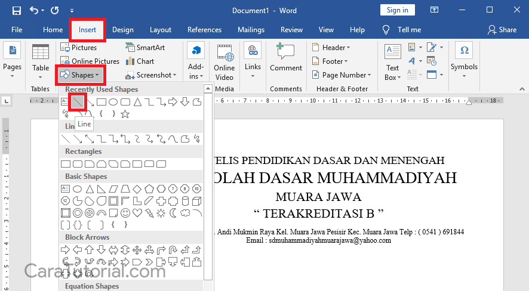Collapse the ribbon with the chevron

[x=522, y=89]
